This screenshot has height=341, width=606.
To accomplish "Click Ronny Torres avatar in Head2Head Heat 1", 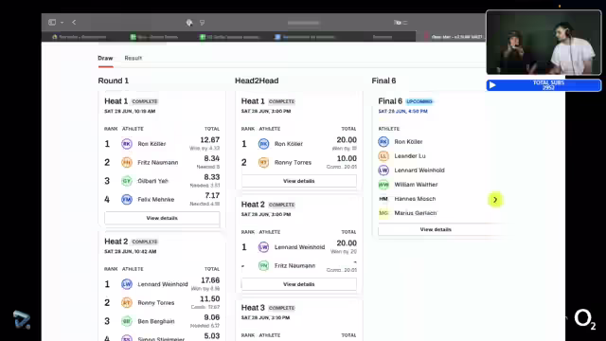I will [x=263, y=162].
